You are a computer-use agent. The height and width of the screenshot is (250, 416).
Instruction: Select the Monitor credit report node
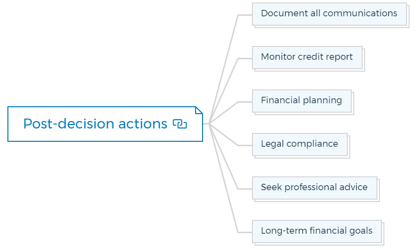307,58
